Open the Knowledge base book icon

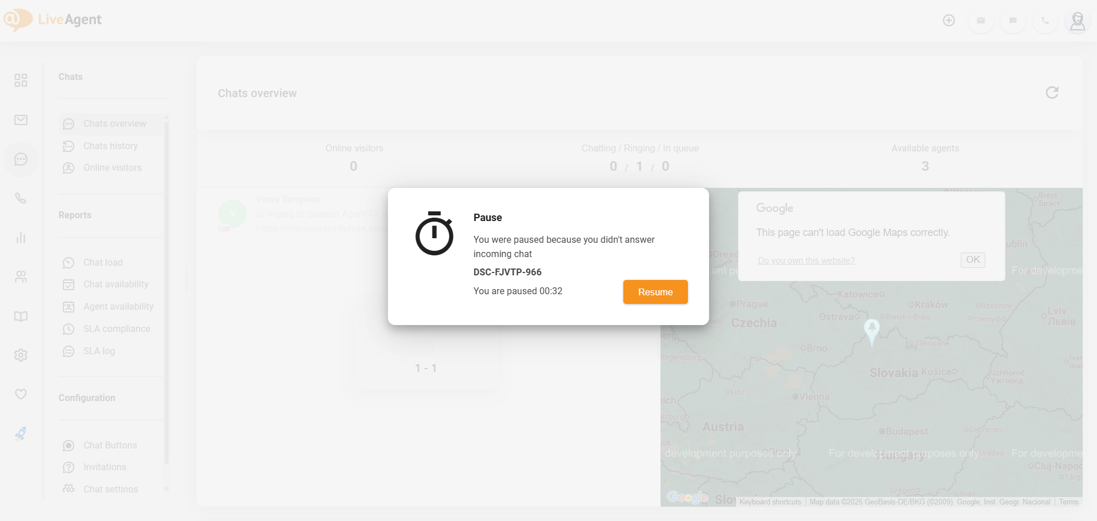pos(21,316)
